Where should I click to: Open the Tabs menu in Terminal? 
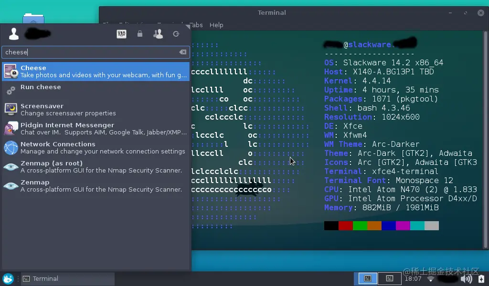196,25
